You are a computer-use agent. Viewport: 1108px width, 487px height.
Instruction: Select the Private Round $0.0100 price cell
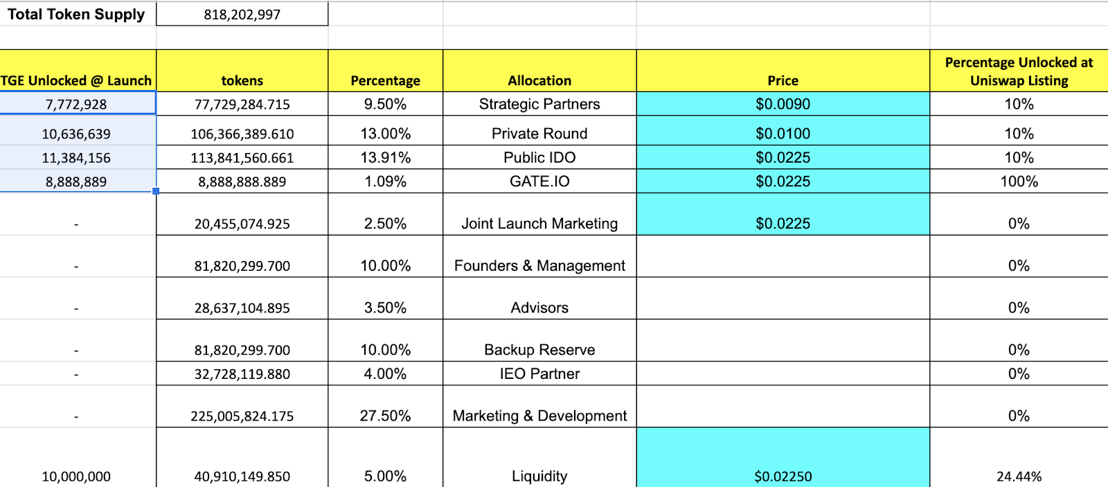click(x=783, y=133)
